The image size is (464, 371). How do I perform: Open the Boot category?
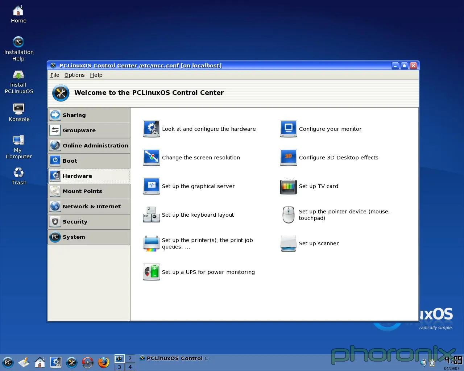[x=89, y=161]
